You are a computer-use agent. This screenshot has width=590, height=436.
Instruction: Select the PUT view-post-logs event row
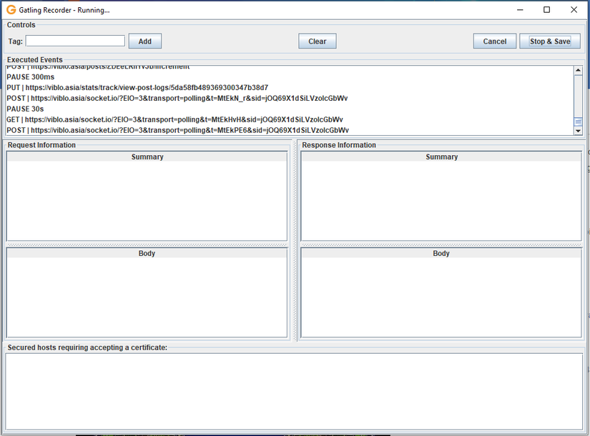(290, 87)
